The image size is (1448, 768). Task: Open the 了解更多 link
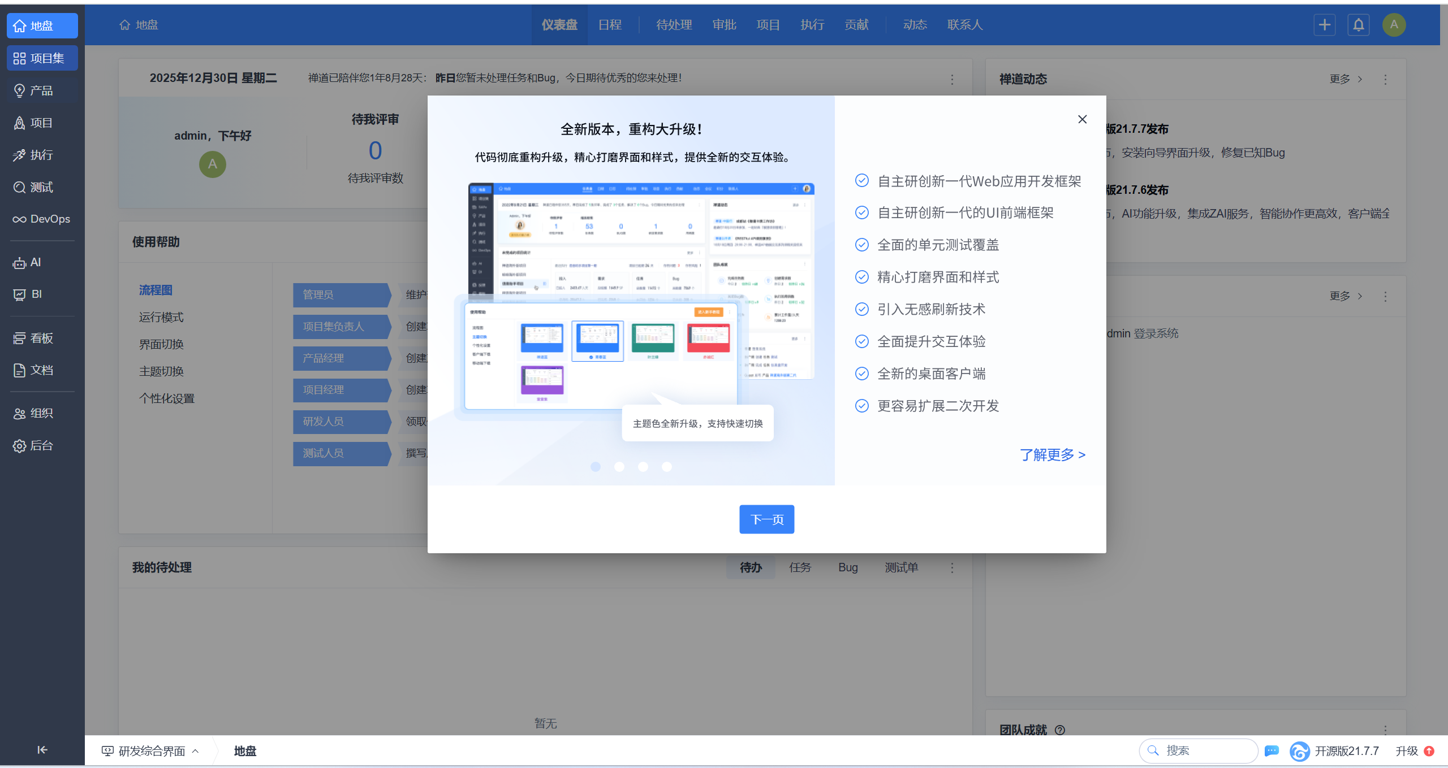(x=1052, y=455)
